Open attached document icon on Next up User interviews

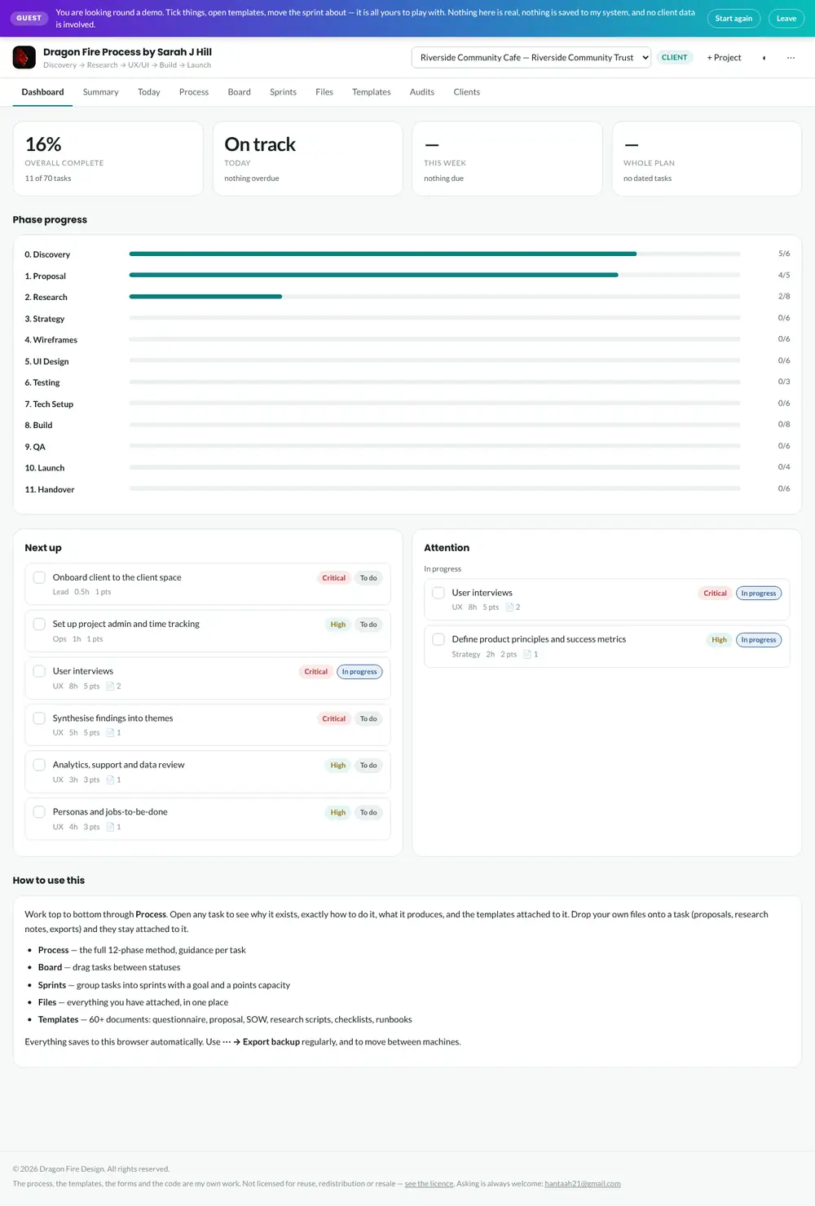pos(111,687)
